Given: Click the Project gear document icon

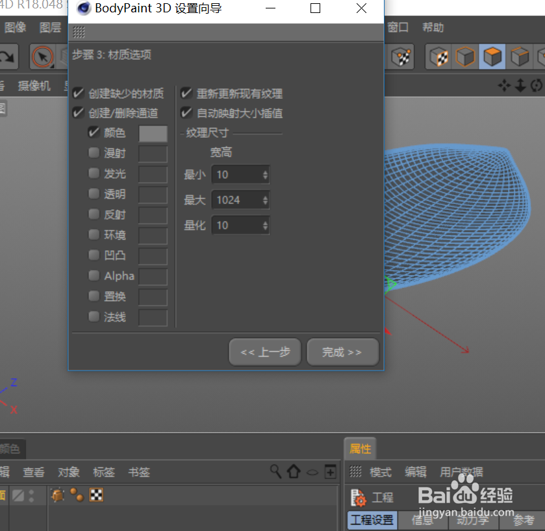Looking at the screenshot, I should (x=359, y=498).
